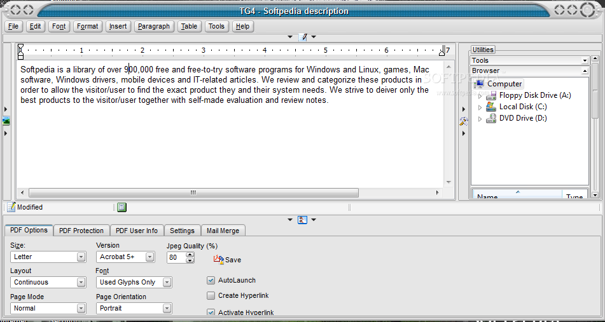Image resolution: width=605 pixels, height=322 pixels.
Task: Click the green document status bar icon
Action: [122, 208]
